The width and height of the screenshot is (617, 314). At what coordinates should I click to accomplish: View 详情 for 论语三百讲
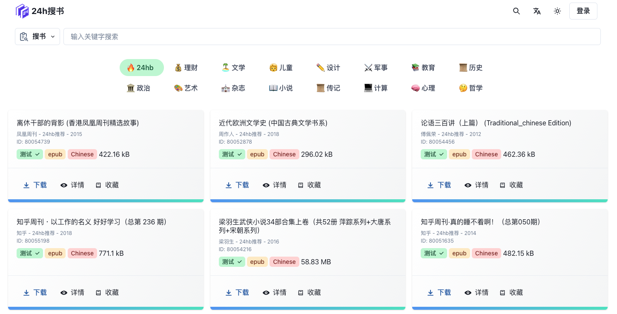click(x=476, y=185)
